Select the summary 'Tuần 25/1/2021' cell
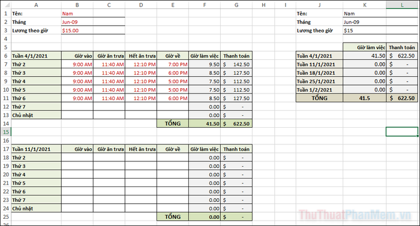The height and width of the screenshot is (226, 420). pos(319,81)
